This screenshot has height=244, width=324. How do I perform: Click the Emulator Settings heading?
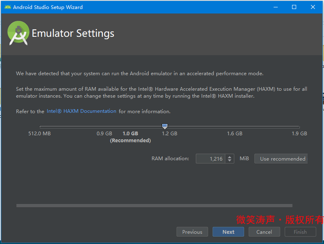(73, 34)
